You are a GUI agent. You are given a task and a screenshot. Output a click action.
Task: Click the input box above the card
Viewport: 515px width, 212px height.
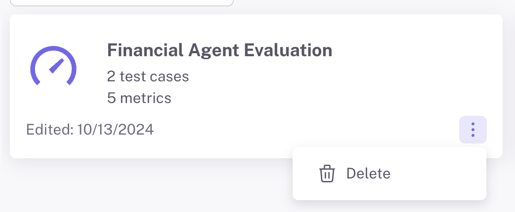pos(121,2)
